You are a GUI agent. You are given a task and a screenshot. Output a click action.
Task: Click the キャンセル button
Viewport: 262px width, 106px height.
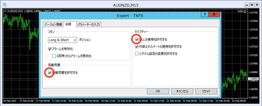[182, 91]
